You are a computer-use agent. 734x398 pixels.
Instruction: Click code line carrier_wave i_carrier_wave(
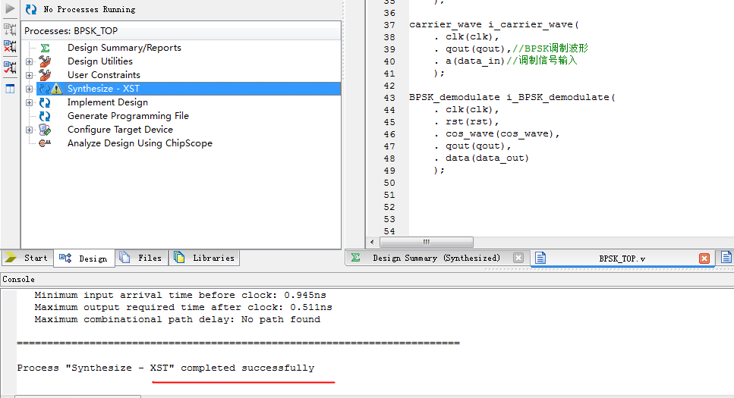494,25
